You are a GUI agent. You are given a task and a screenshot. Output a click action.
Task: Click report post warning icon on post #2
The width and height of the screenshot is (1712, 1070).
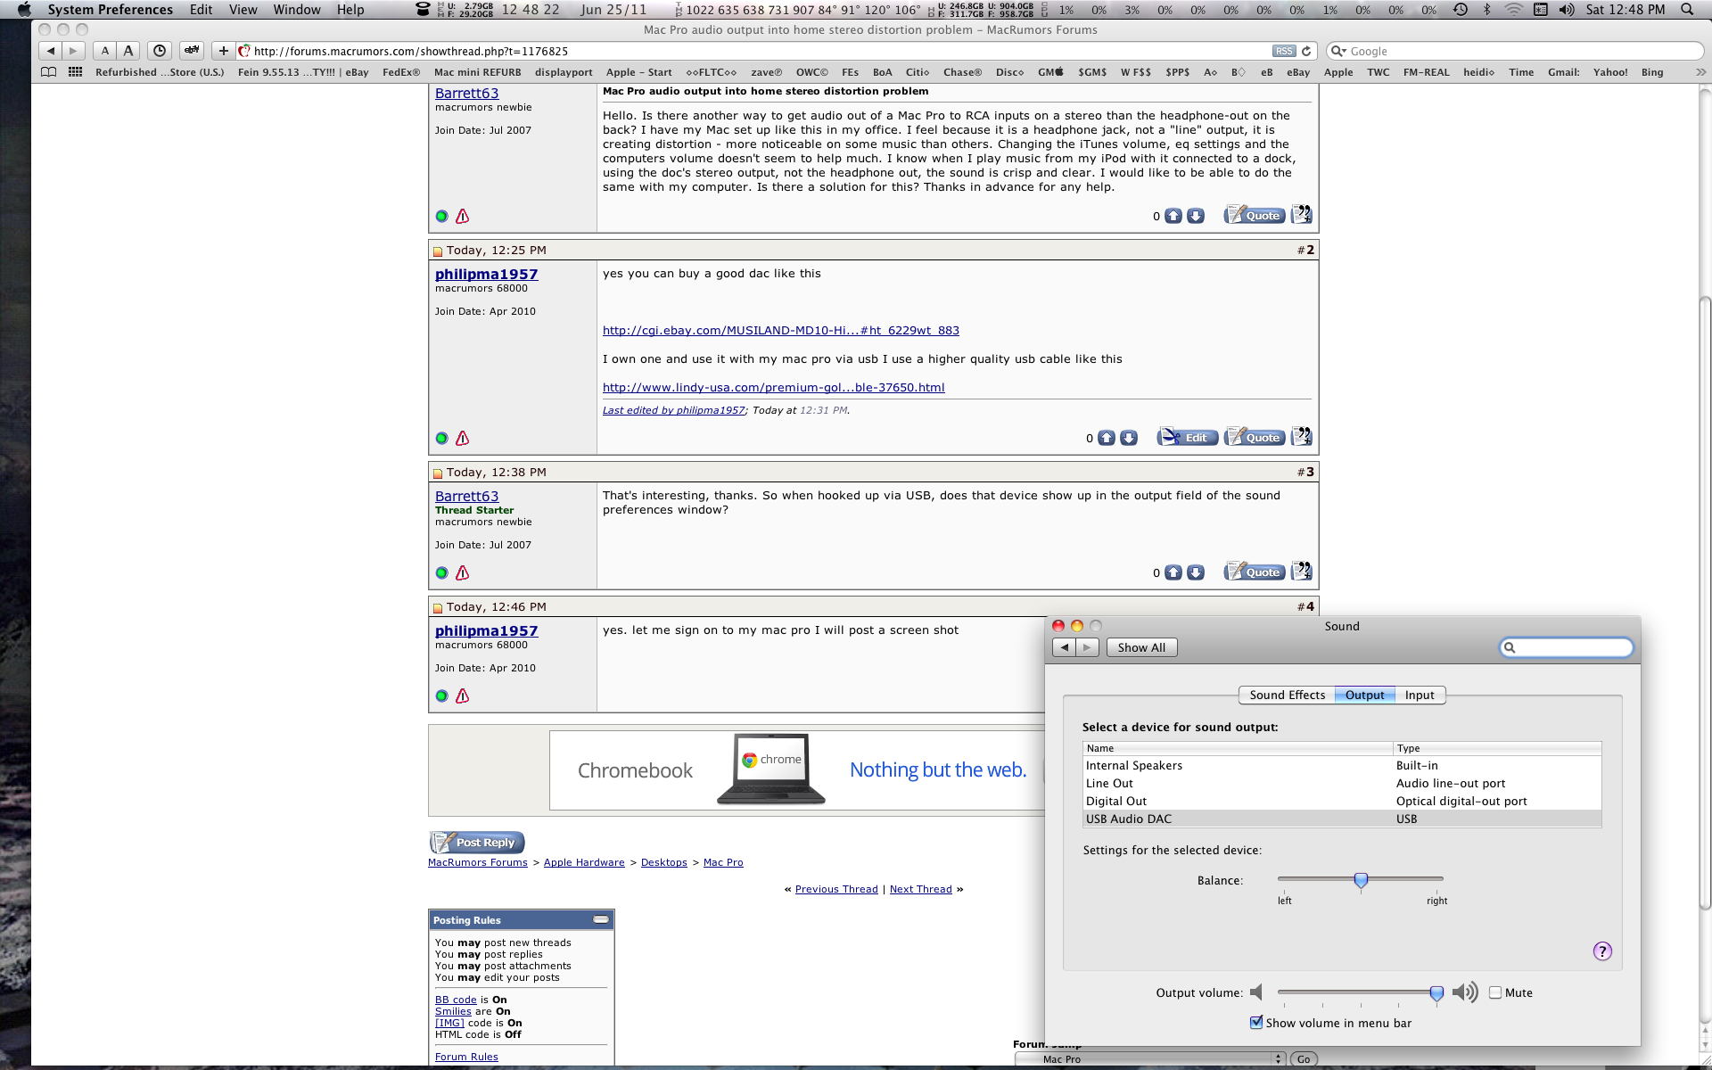click(x=462, y=438)
